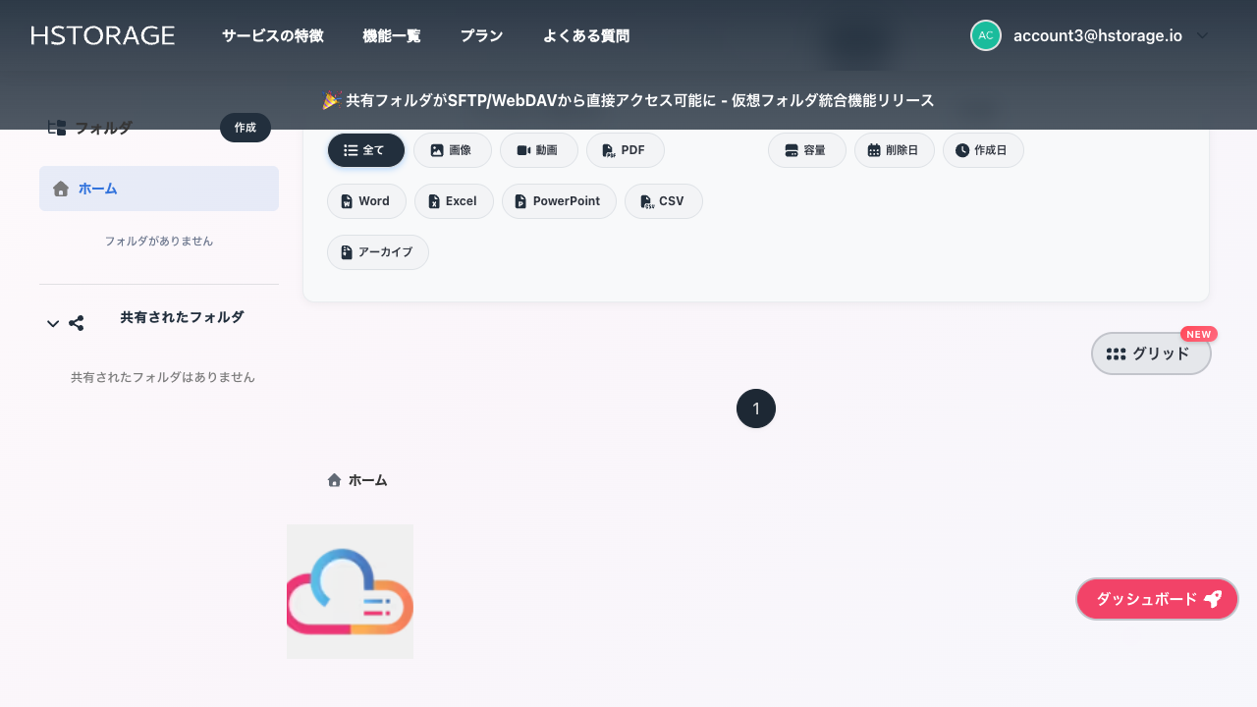Expand the account3@hstorage.io dropdown chevron
The width and height of the screenshot is (1257, 707).
pos(1203,35)
